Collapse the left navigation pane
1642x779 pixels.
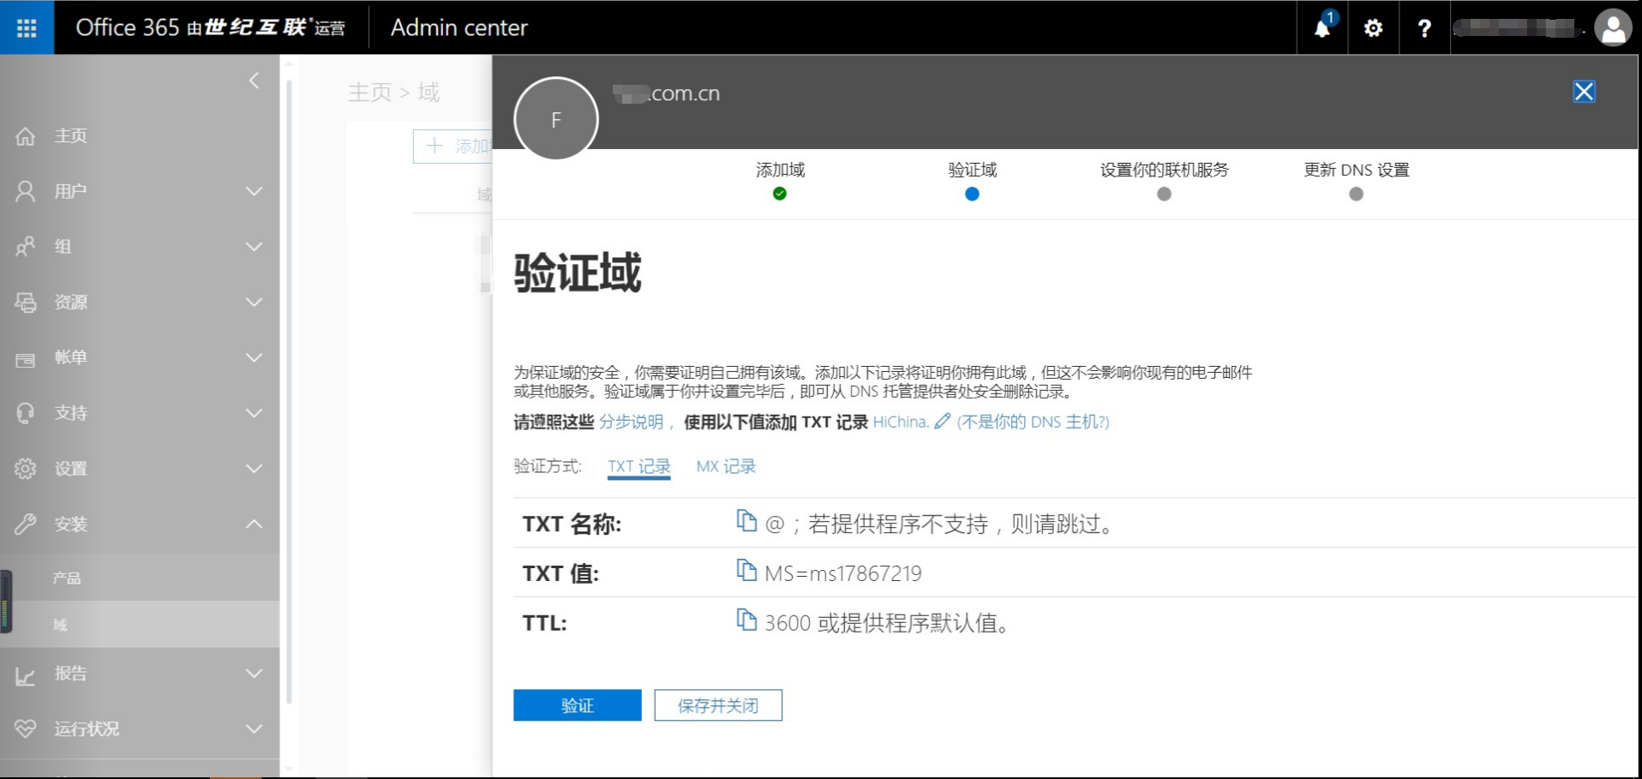pos(254,81)
